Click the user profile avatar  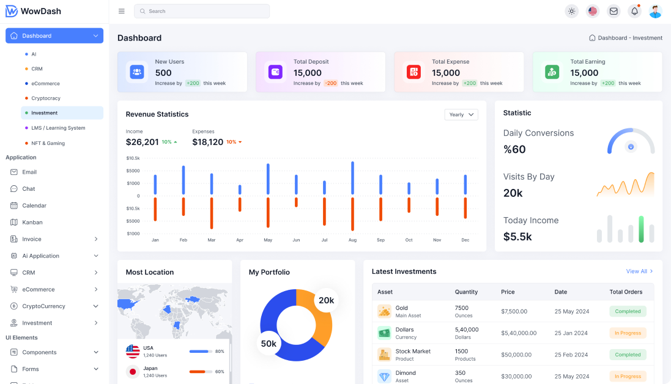655,11
